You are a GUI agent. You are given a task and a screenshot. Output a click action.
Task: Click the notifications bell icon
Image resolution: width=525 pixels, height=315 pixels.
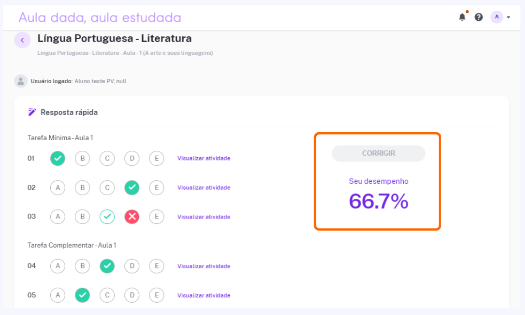pos(462,17)
